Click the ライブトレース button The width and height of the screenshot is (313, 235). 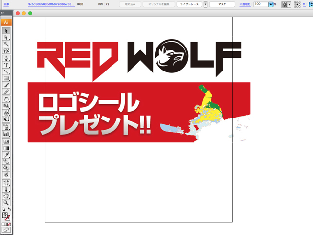pyautogui.click(x=189, y=4)
